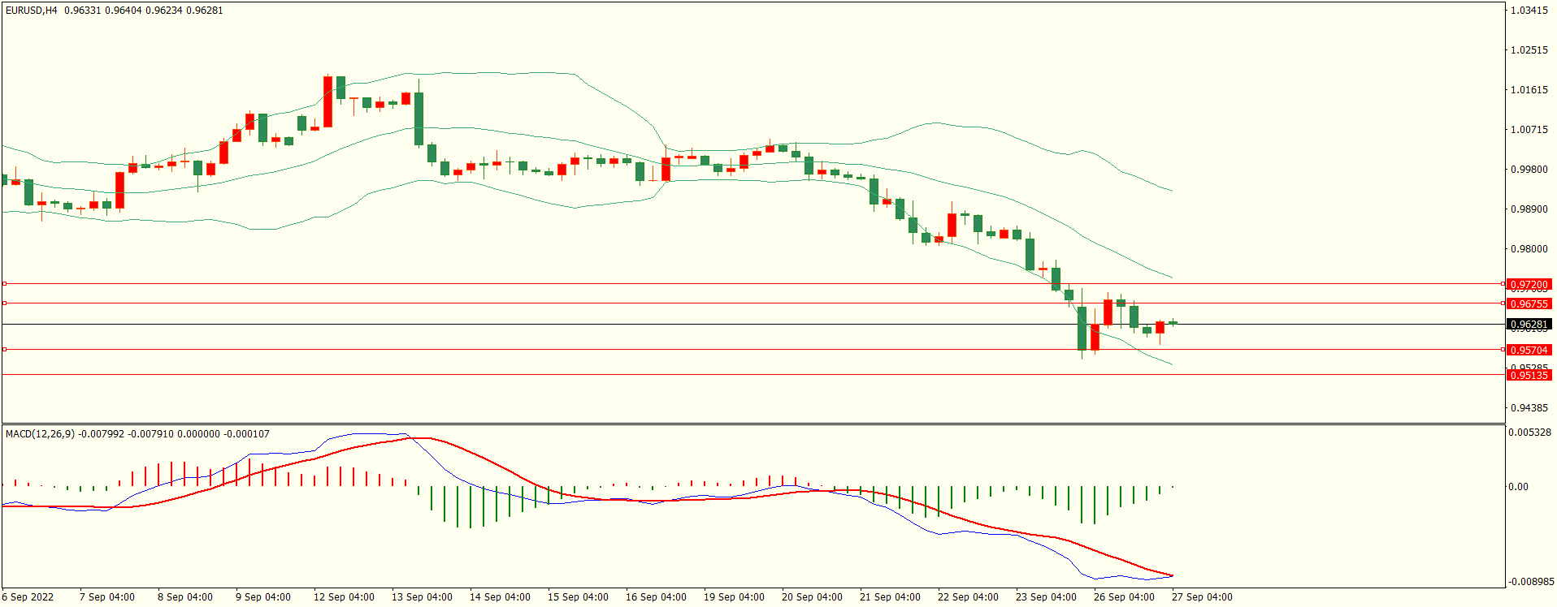Click the EURUSD,H4 chart title label
The height and width of the screenshot is (607, 1557).
pos(32,11)
